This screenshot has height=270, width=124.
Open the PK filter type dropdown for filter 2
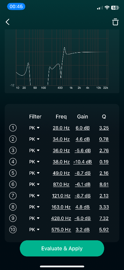coord(34,139)
